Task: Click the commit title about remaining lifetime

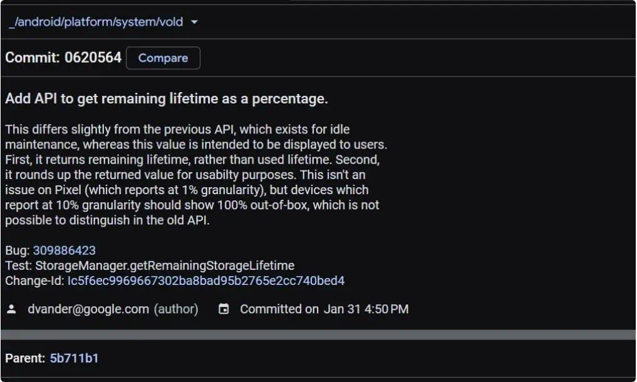Action: [x=167, y=99]
